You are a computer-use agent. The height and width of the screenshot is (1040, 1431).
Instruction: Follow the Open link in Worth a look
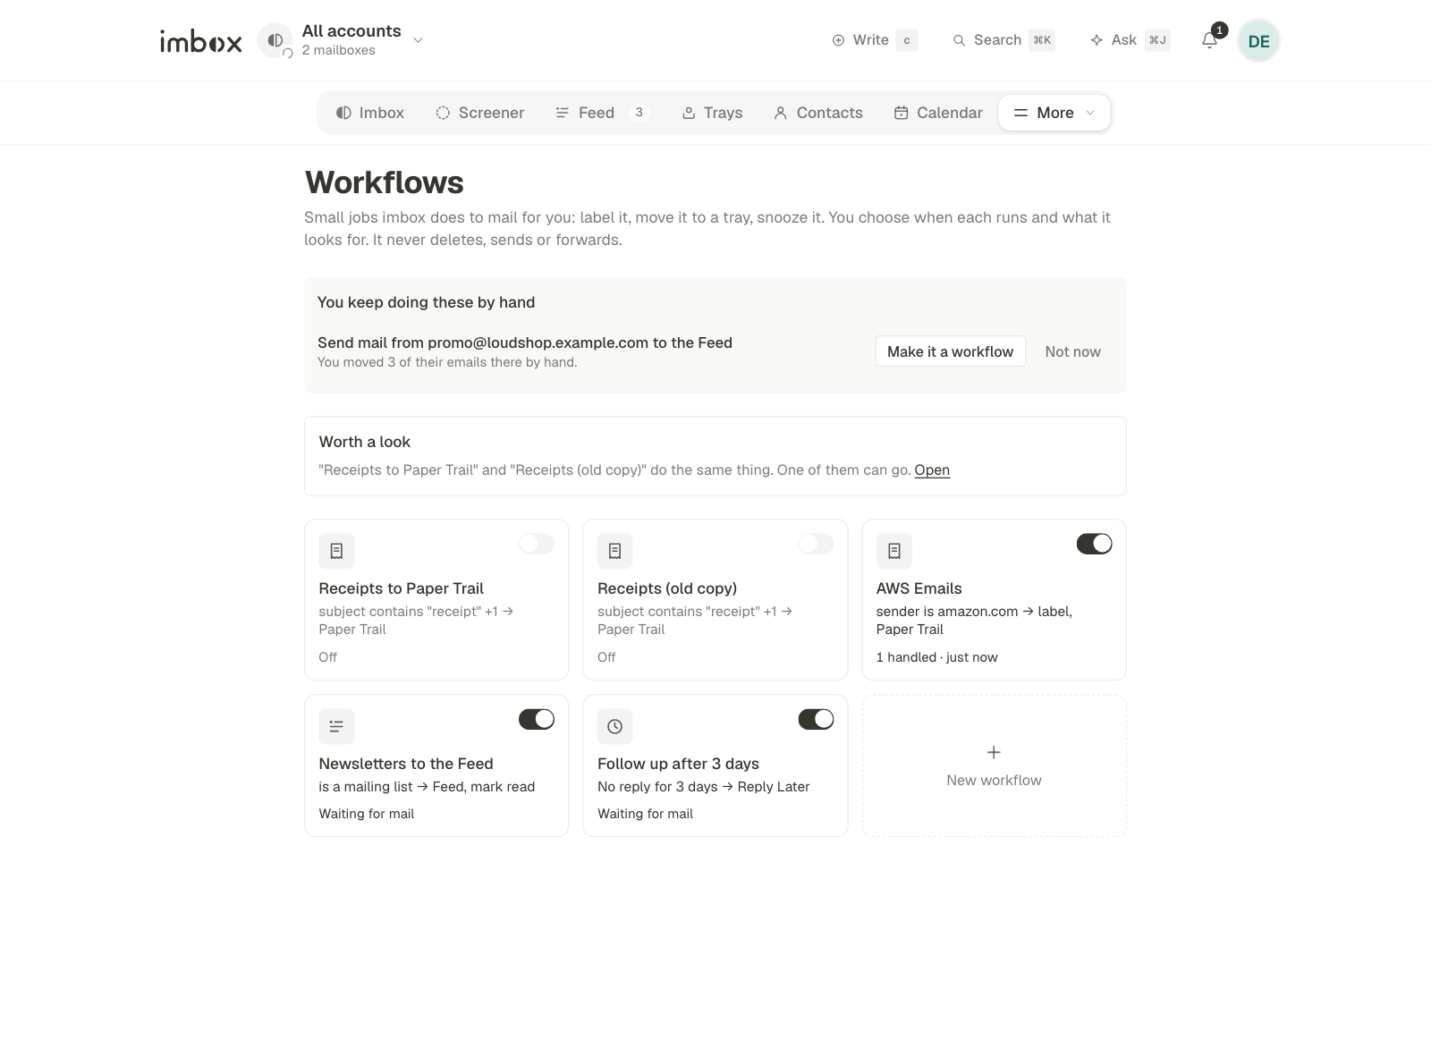(932, 470)
